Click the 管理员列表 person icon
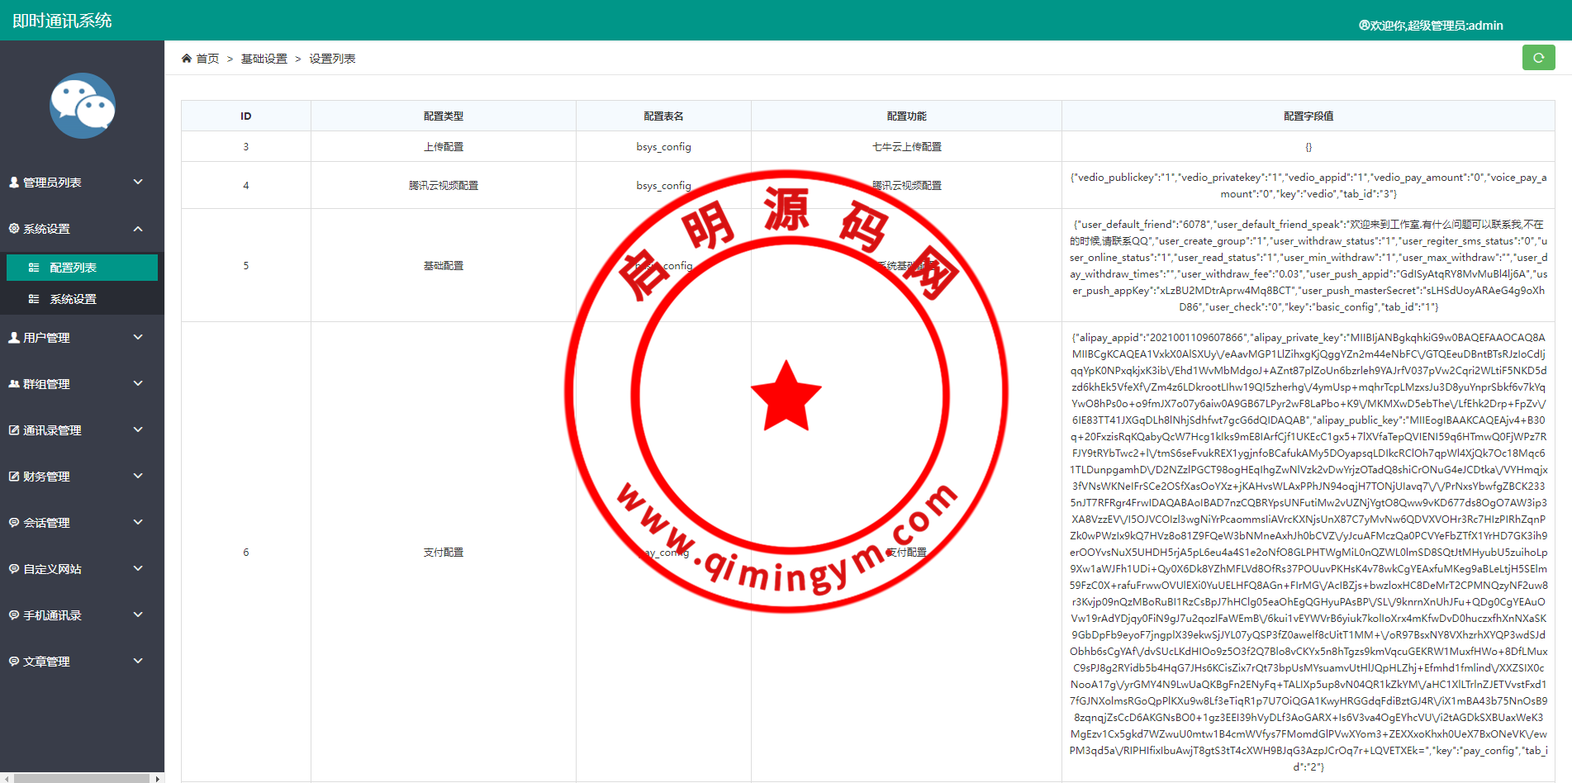 coord(14,183)
